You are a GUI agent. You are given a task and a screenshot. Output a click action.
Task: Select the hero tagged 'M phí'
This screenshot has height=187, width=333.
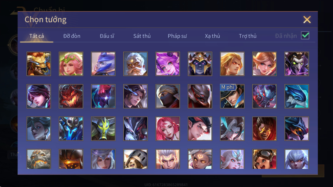click(x=232, y=96)
